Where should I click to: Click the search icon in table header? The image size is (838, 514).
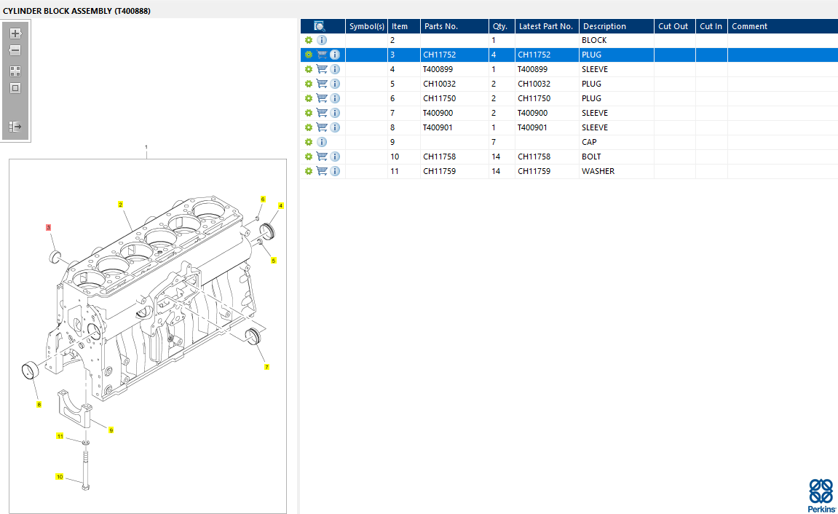(319, 26)
